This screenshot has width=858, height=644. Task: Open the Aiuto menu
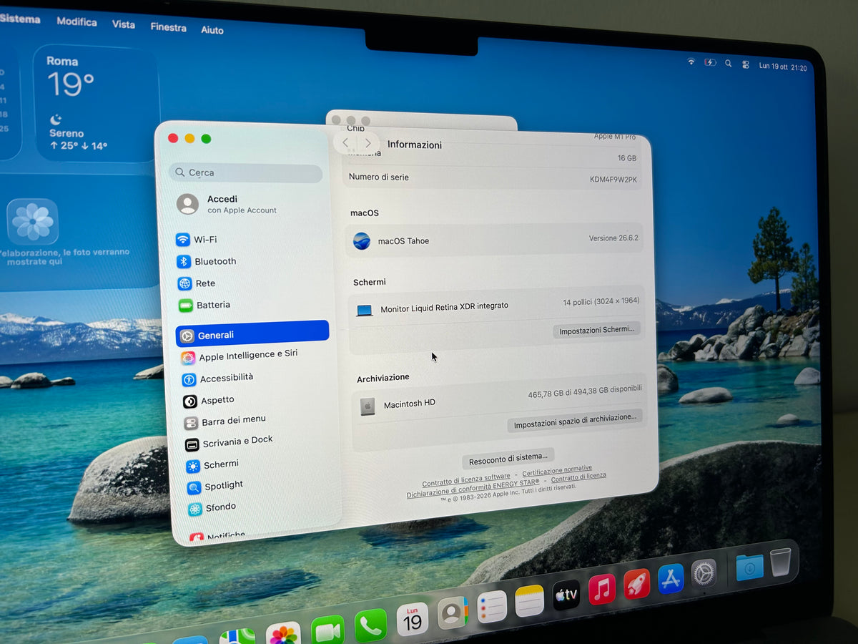[212, 30]
